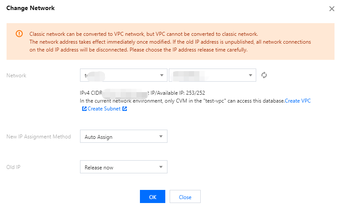Click the orange warning icon in the alert banner

(x=19, y=34)
